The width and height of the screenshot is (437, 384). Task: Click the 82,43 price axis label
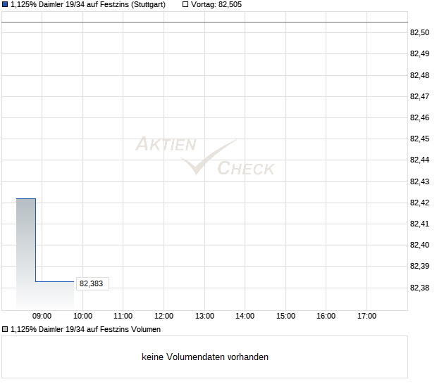(419, 181)
